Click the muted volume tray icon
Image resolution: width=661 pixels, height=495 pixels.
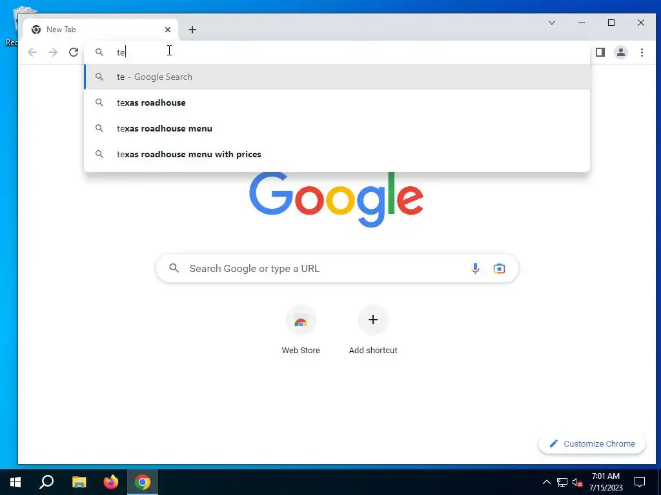[x=577, y=482]
